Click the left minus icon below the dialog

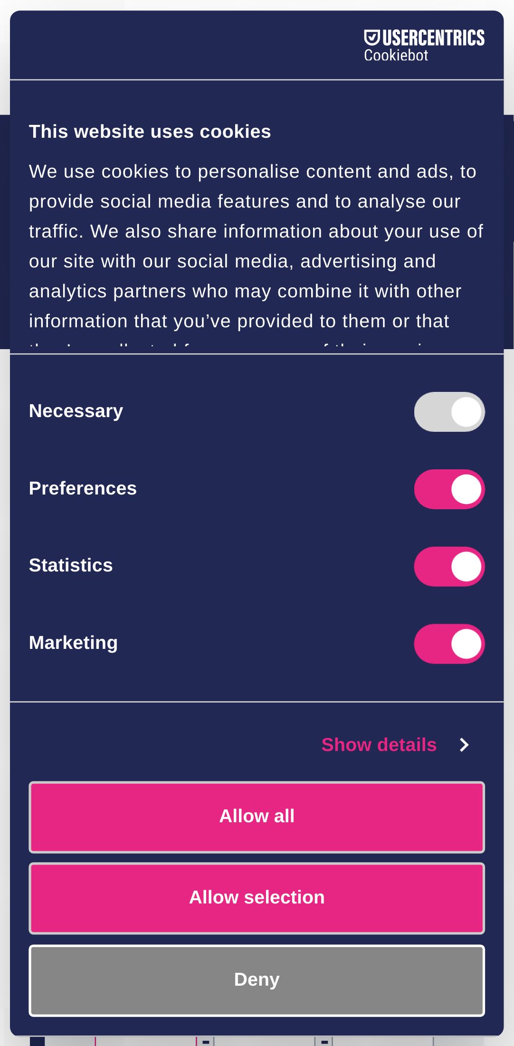(x=206, y=1042)
